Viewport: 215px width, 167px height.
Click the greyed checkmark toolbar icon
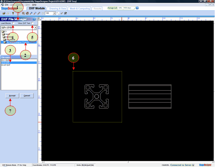pyautogui.click(x=62, y=13)
